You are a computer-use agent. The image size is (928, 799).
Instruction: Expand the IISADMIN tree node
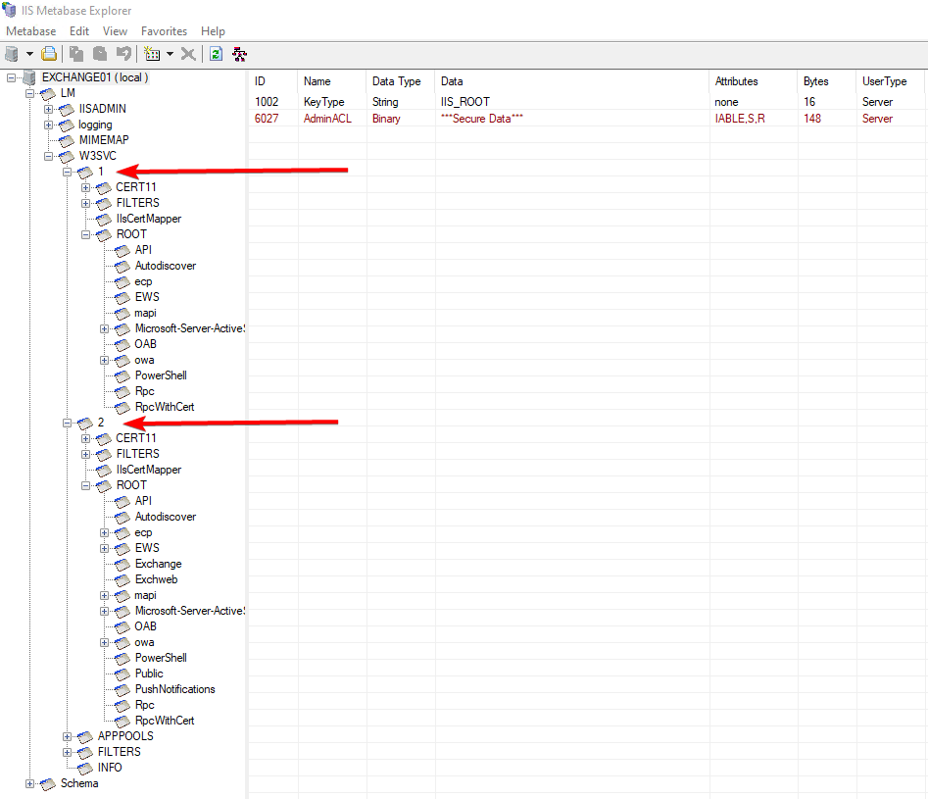[49, 109]
